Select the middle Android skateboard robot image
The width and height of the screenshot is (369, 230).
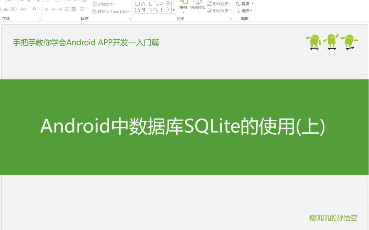[331, 41]
